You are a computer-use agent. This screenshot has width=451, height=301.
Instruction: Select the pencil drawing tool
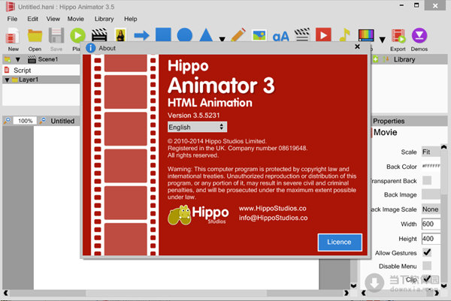coord(238,35)
